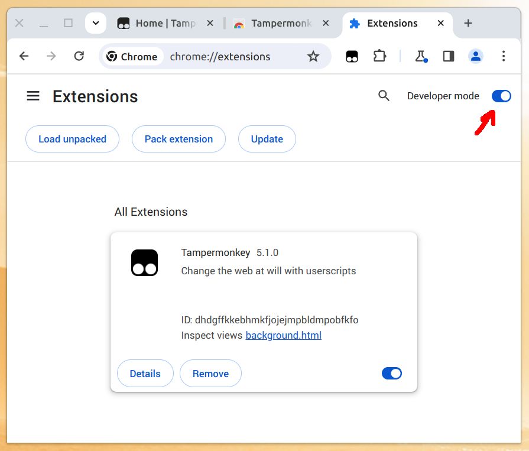This screenshot has width=529, height=451.
Task: Click Pack extension button
Action: click(179, 139)
